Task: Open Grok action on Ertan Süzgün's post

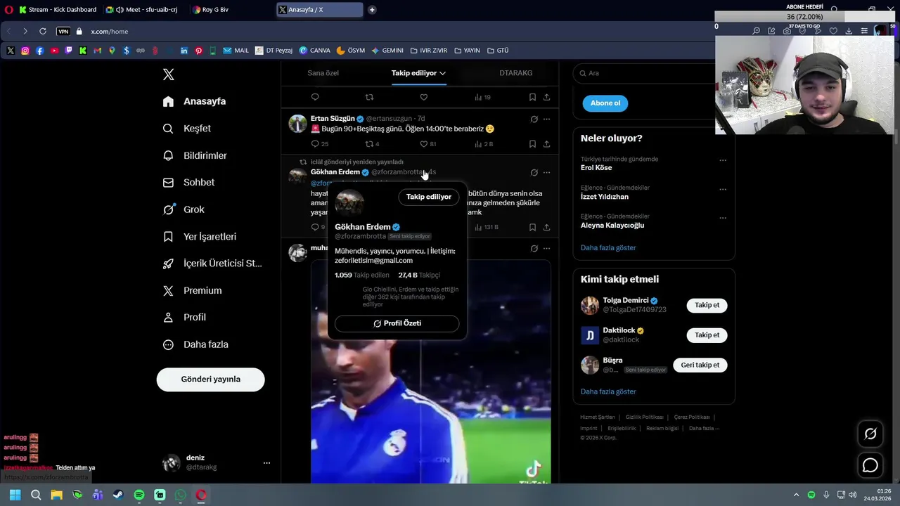Action: (534, 119)
